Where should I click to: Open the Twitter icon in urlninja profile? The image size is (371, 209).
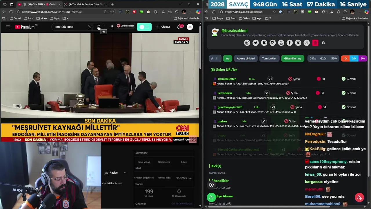pyautogui.click(x=255, y=43)
